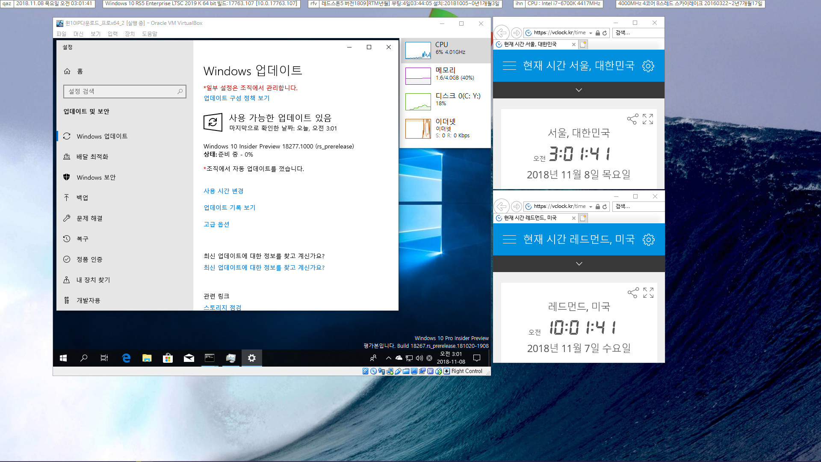Screen dimensions: 821x462
Task: Open People icon in guest tray
Action: click(373, 358)
